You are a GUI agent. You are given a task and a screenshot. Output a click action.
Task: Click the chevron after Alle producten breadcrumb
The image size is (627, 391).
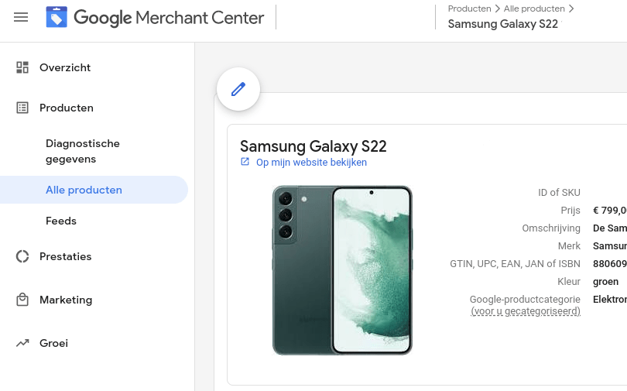pos(571,9)
